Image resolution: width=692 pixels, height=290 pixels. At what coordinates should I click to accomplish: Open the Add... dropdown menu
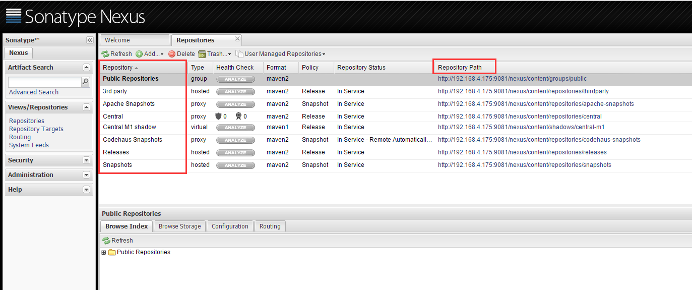pyautogui.click(x=150, y=54)
